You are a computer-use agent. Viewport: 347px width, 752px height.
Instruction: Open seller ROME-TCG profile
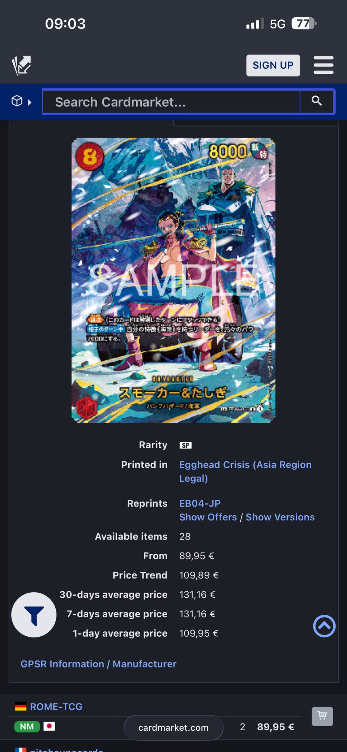pos(56,706)
